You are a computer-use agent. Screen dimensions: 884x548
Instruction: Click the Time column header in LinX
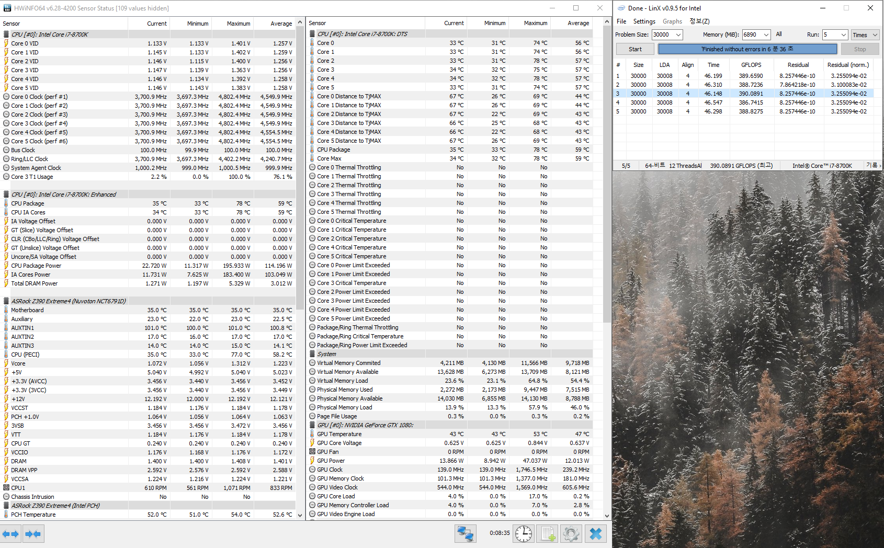(x=713, y=65)
